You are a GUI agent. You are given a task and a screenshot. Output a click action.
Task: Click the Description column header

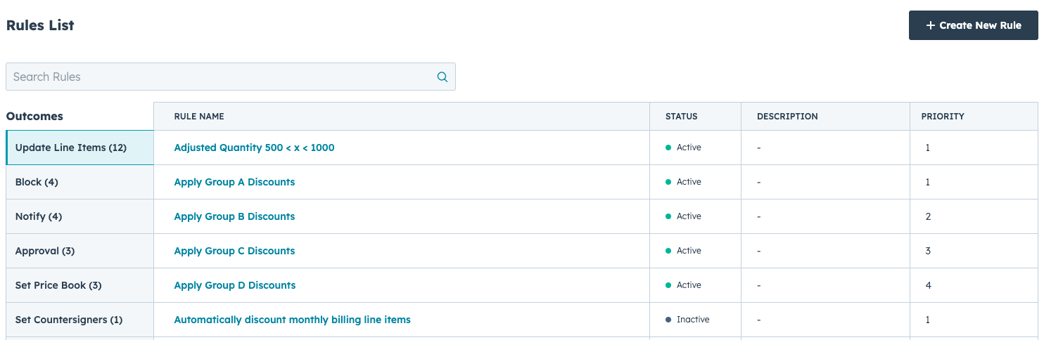787,117
